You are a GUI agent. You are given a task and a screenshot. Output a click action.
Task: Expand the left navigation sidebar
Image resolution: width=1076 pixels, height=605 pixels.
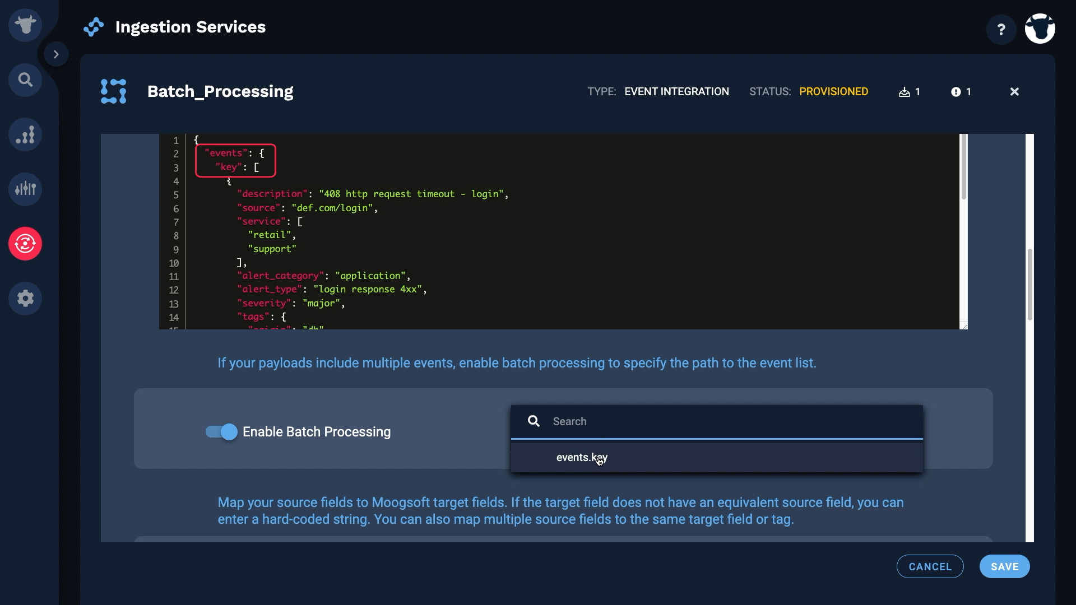(x=56, y=54)
